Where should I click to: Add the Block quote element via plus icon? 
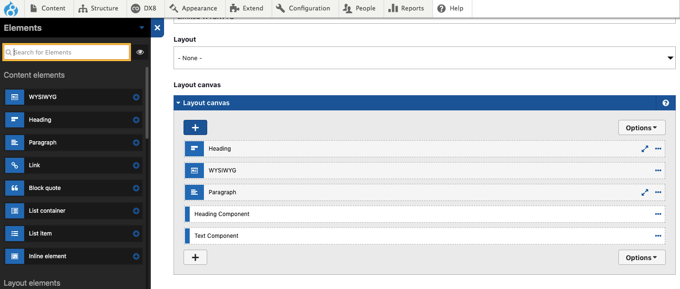point(136,188)
